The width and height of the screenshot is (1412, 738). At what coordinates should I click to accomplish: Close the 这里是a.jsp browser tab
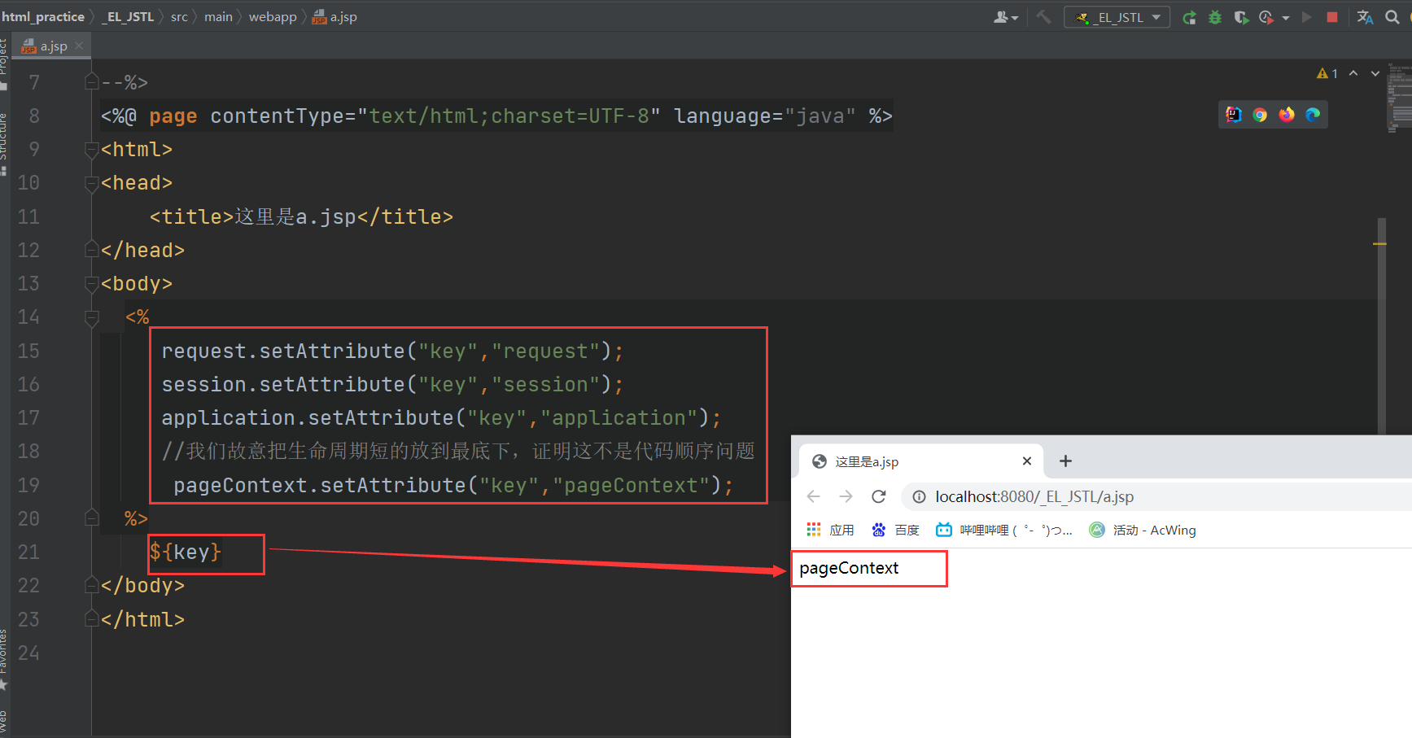[1027, 461]
